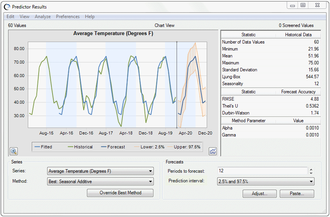Click the Alpha value 0.0010
330x217 pixels.
[312, 128]
